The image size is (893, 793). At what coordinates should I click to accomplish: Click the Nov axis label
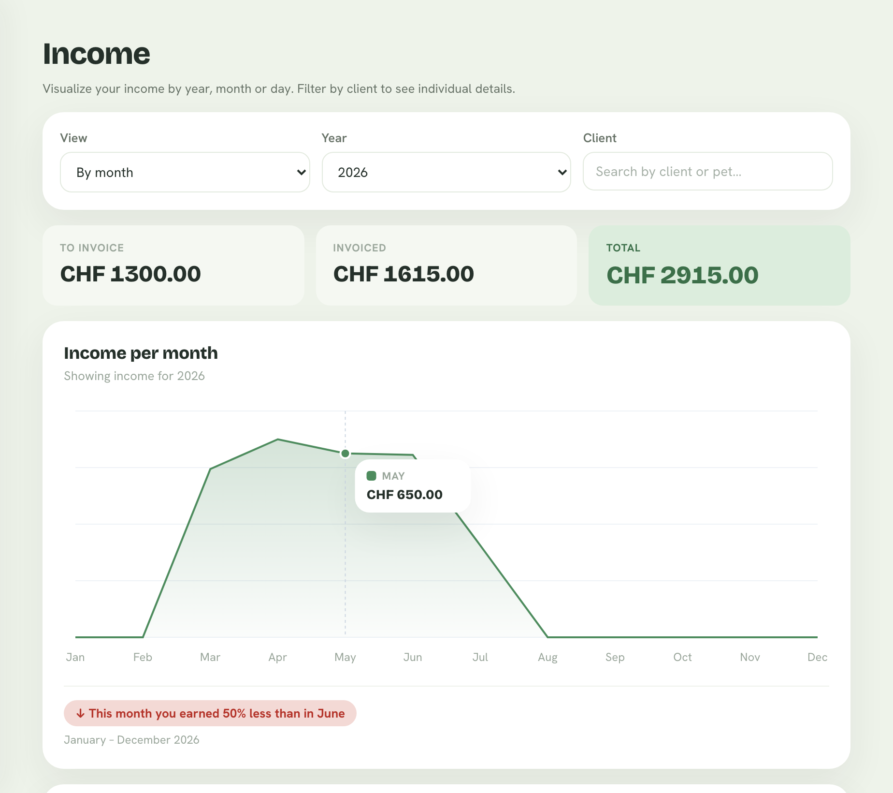point(750,657)
